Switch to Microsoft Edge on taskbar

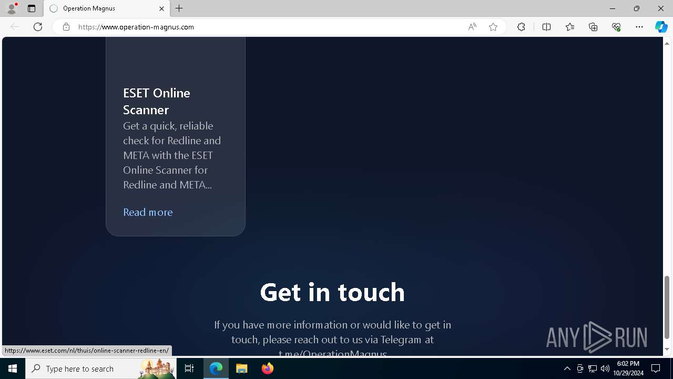[x=216, y=368]
